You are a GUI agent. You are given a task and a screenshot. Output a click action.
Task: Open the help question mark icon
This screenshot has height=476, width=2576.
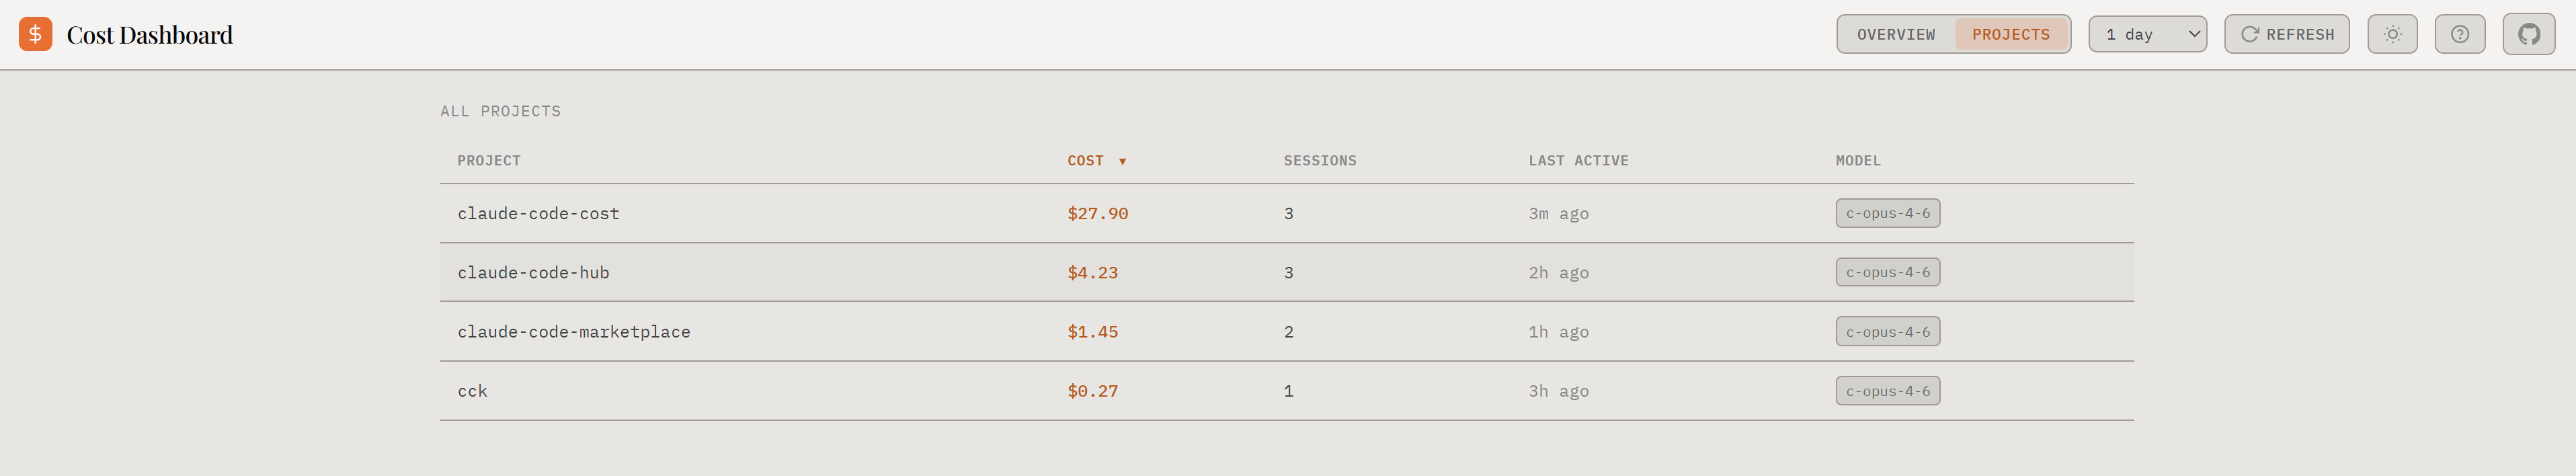click(2459, 34)
